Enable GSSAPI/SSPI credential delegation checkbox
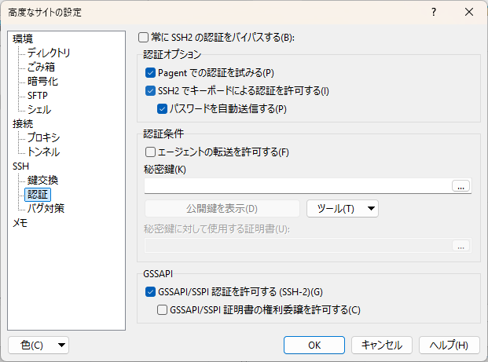This screenshot has height=362, width=488. pyautogui.click(x=163, y=309)
